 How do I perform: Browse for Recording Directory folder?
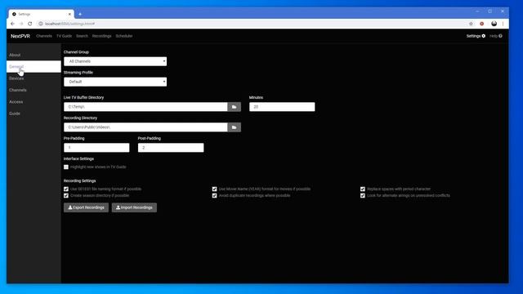pos(235,127)
